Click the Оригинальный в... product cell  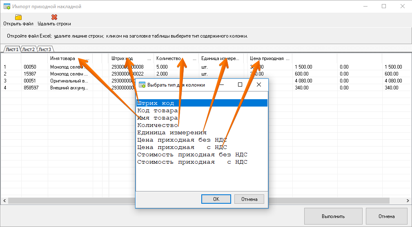tap(70, 81)
